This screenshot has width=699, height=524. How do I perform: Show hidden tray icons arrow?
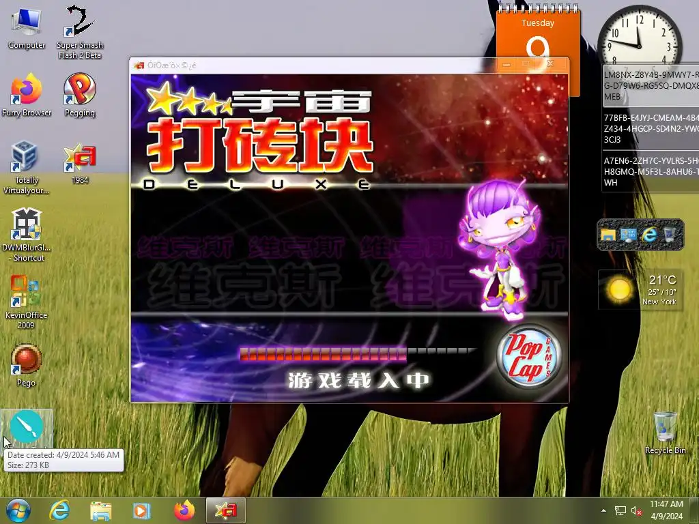[603, 510]
